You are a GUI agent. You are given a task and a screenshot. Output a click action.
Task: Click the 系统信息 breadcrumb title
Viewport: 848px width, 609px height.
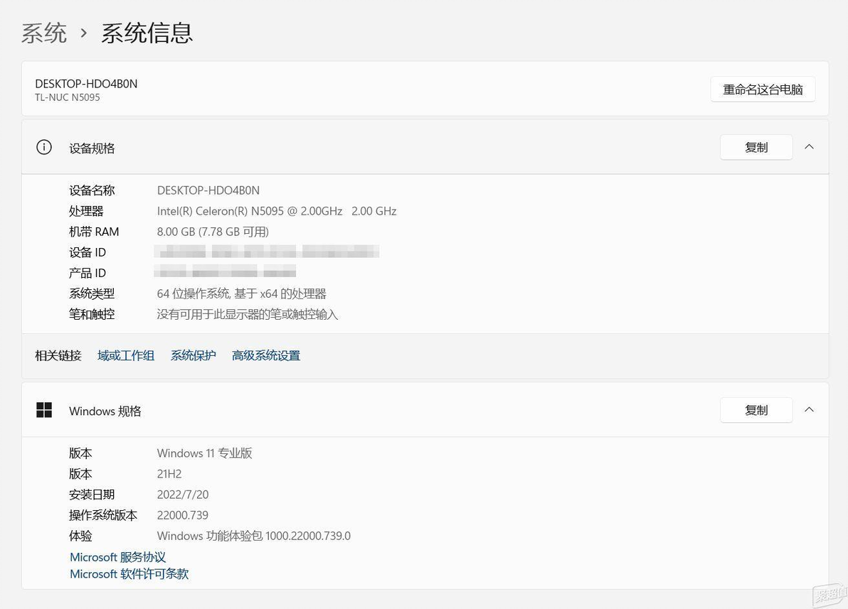point(147,33)
